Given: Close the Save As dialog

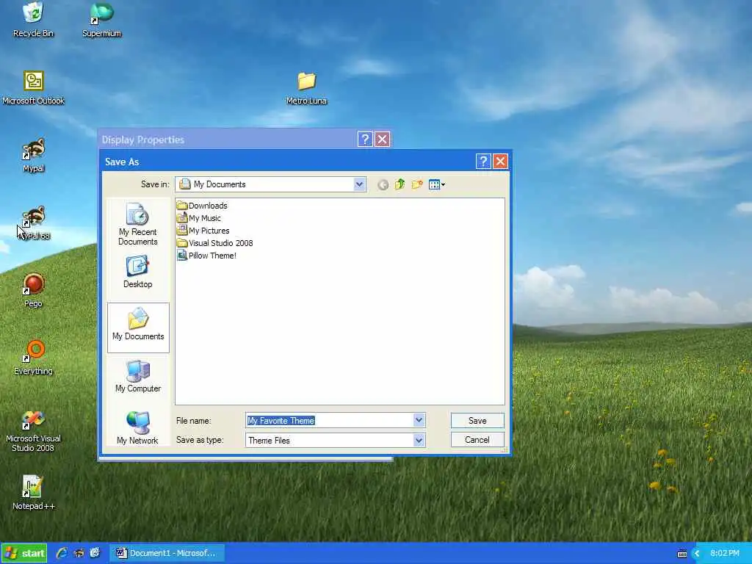Looking at the screenshot, I should tap(500, 162).
